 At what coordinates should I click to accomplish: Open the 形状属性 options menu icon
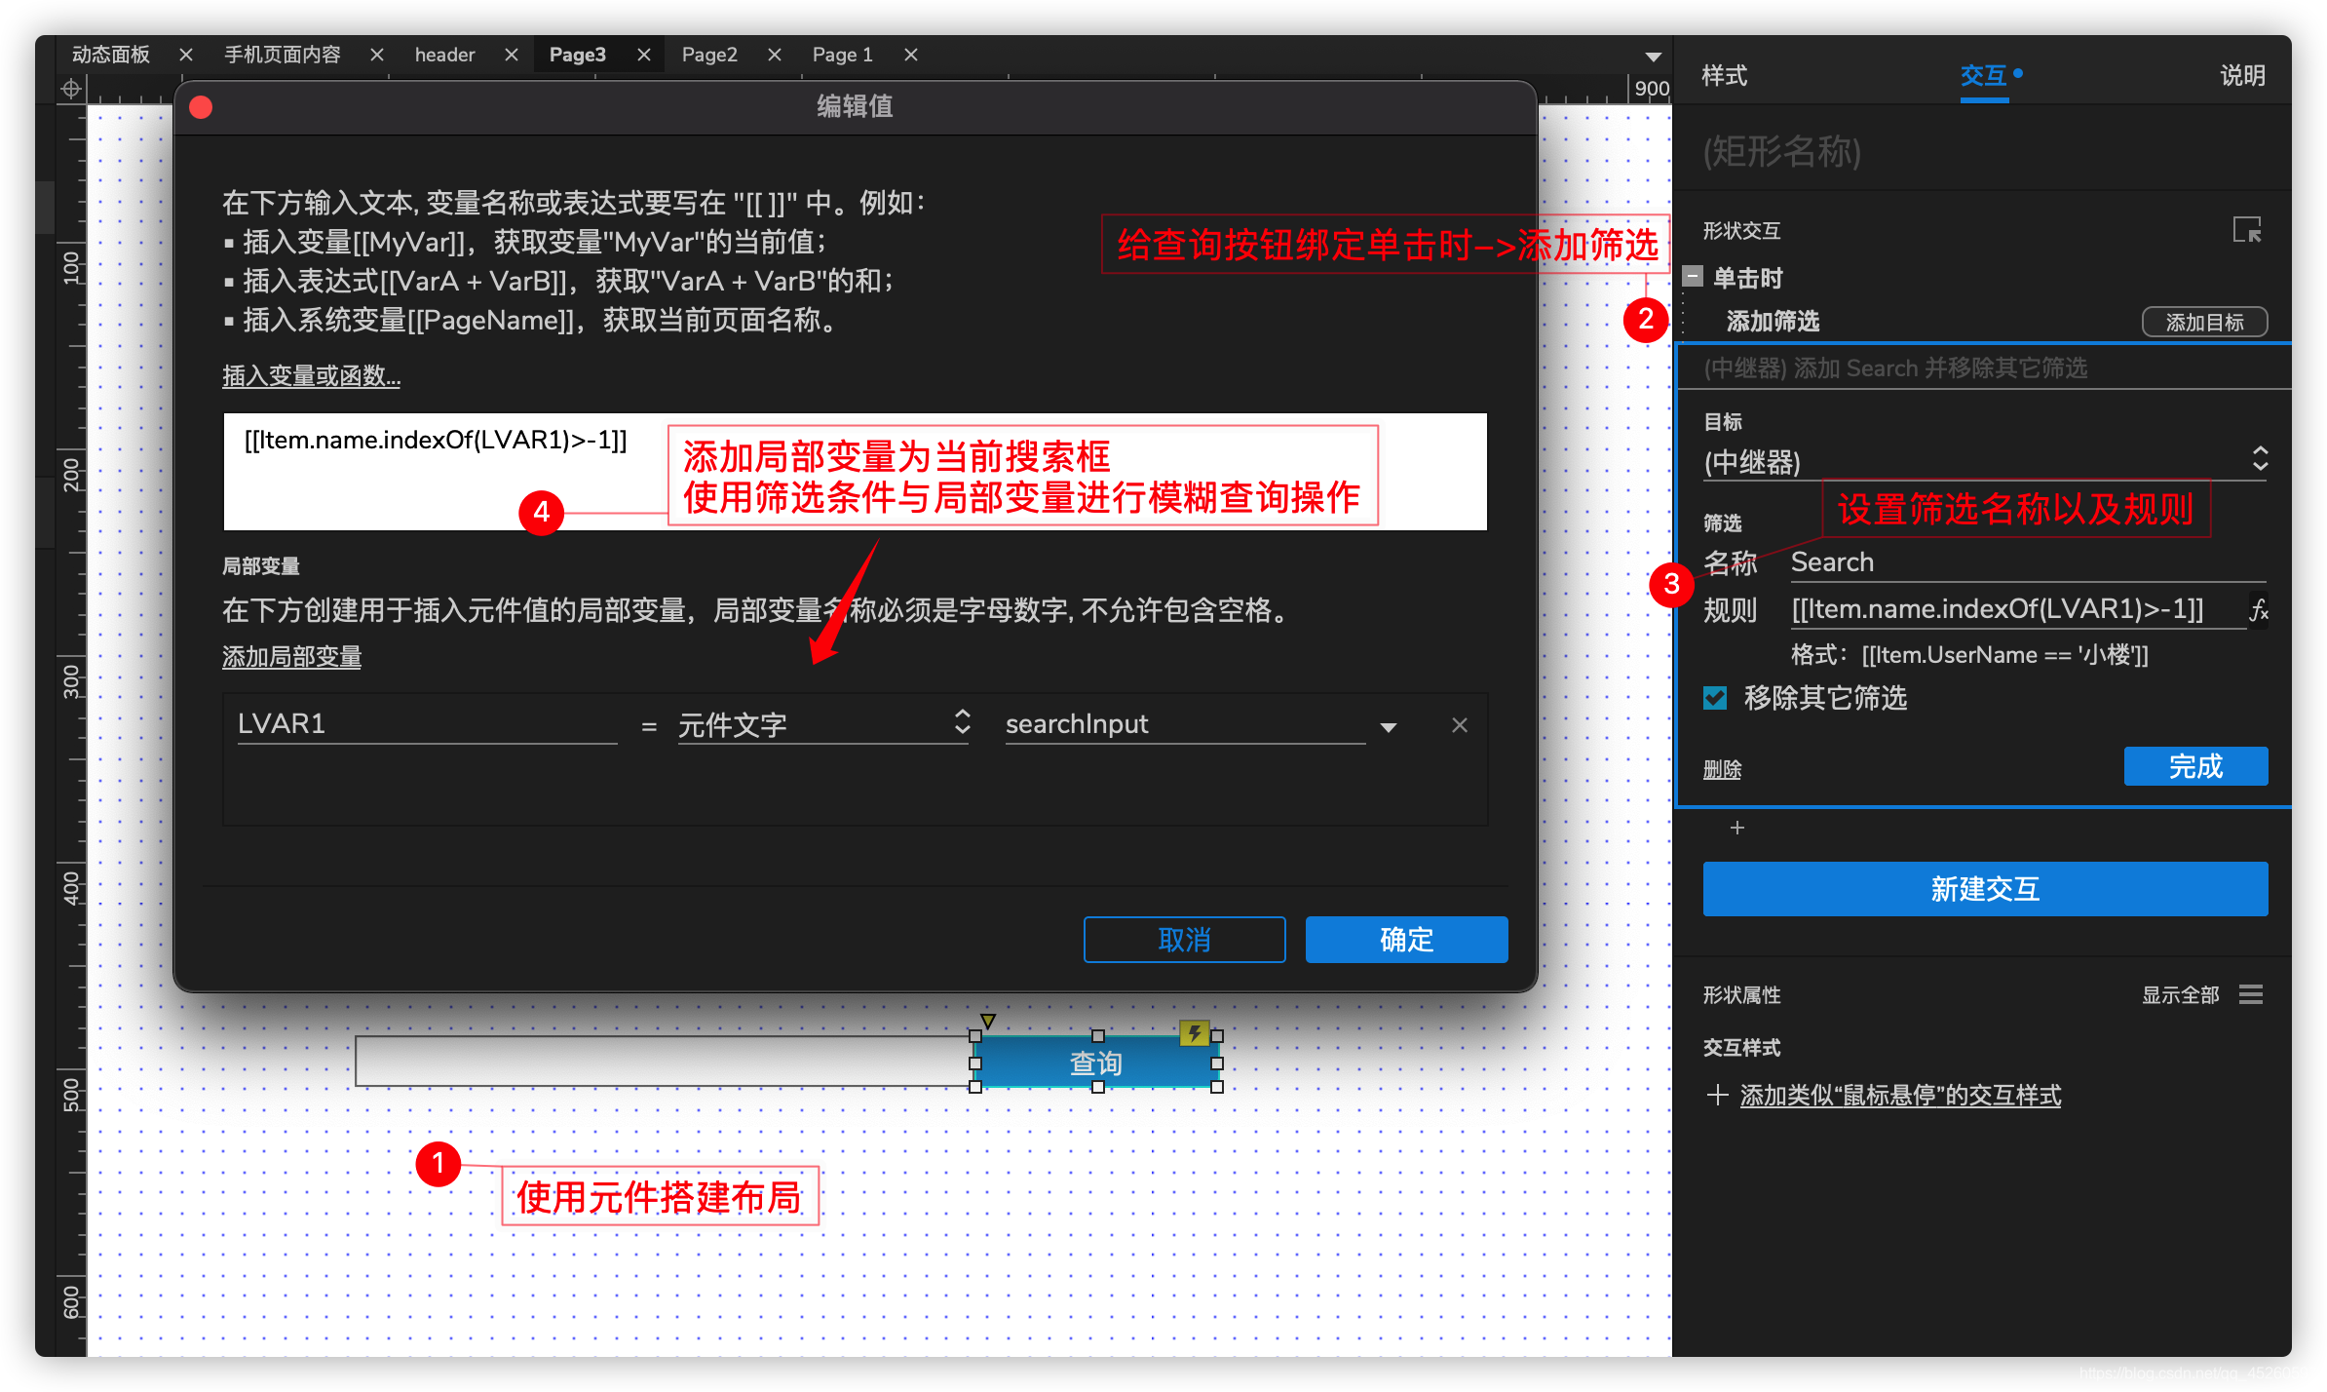tap(2251, 994)
